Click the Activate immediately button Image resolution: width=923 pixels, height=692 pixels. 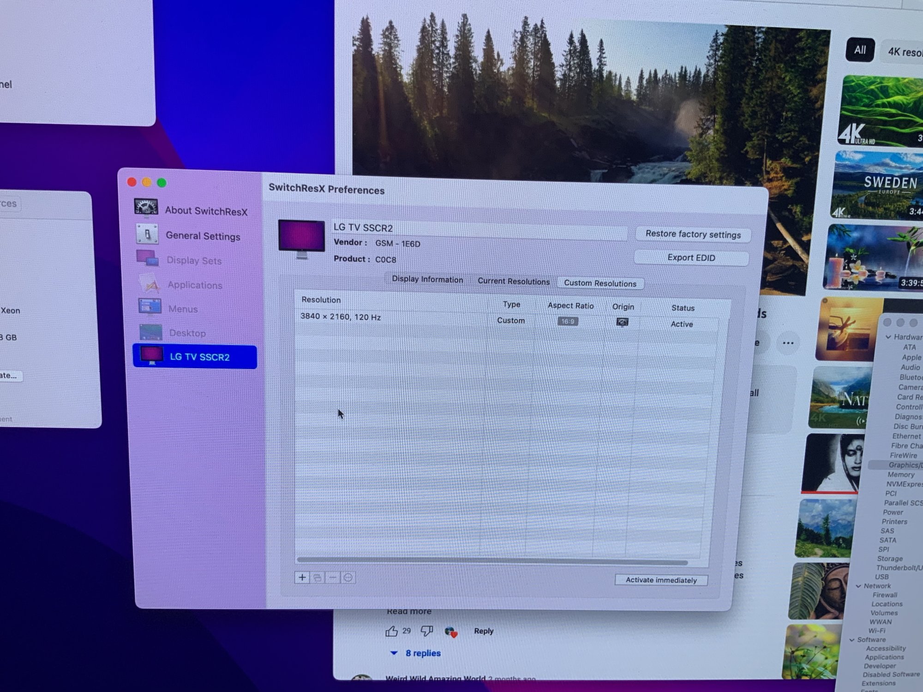coord(661,580)
